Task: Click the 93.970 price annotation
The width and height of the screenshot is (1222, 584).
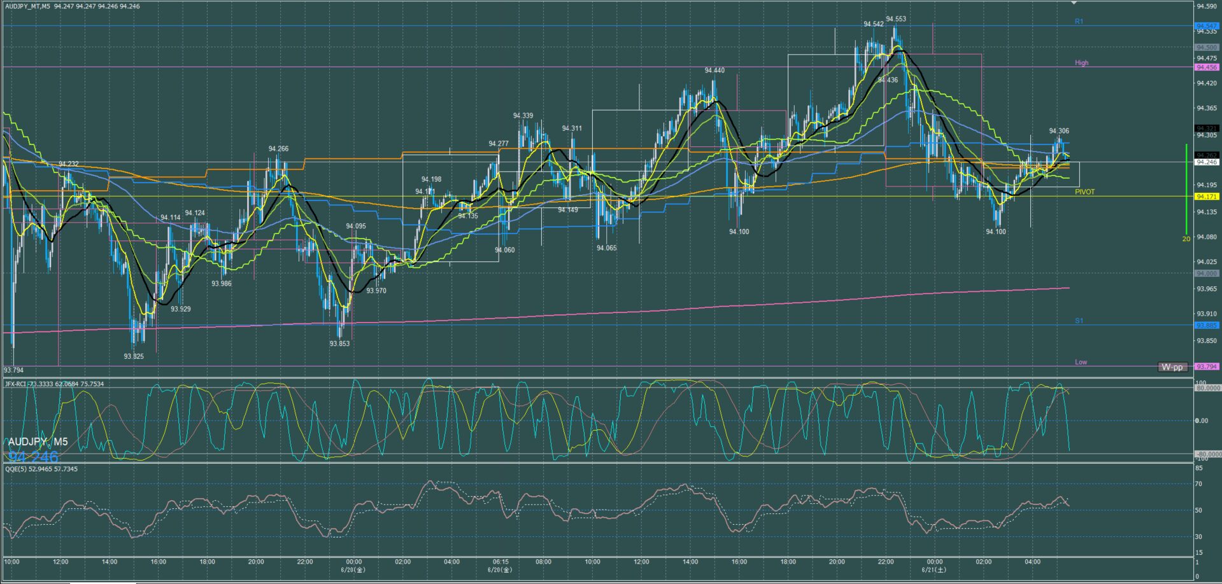Action: (x=376, y=291)
